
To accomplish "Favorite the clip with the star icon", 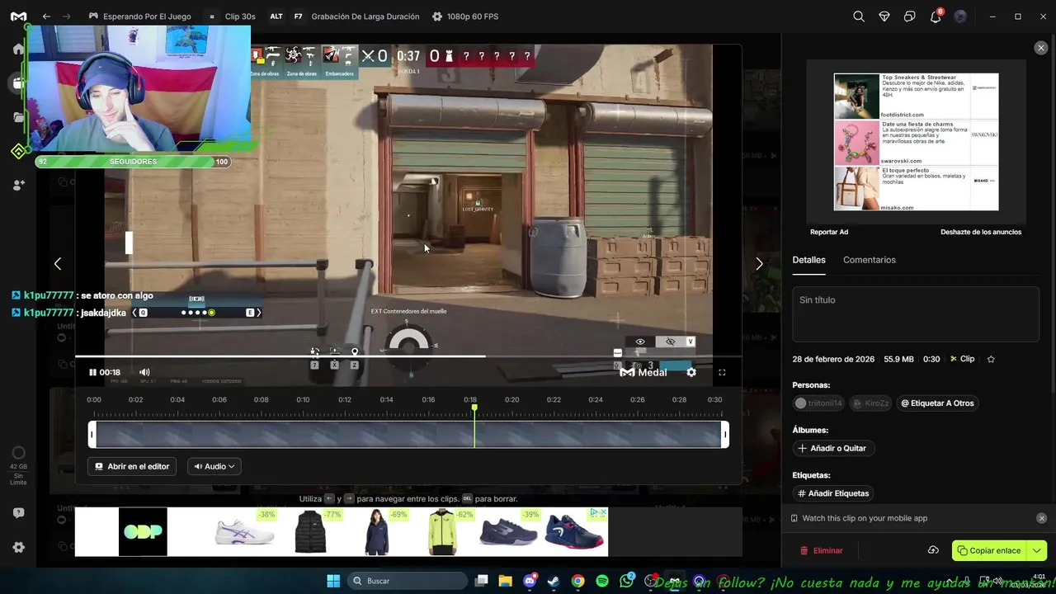I will coord(991,359).
